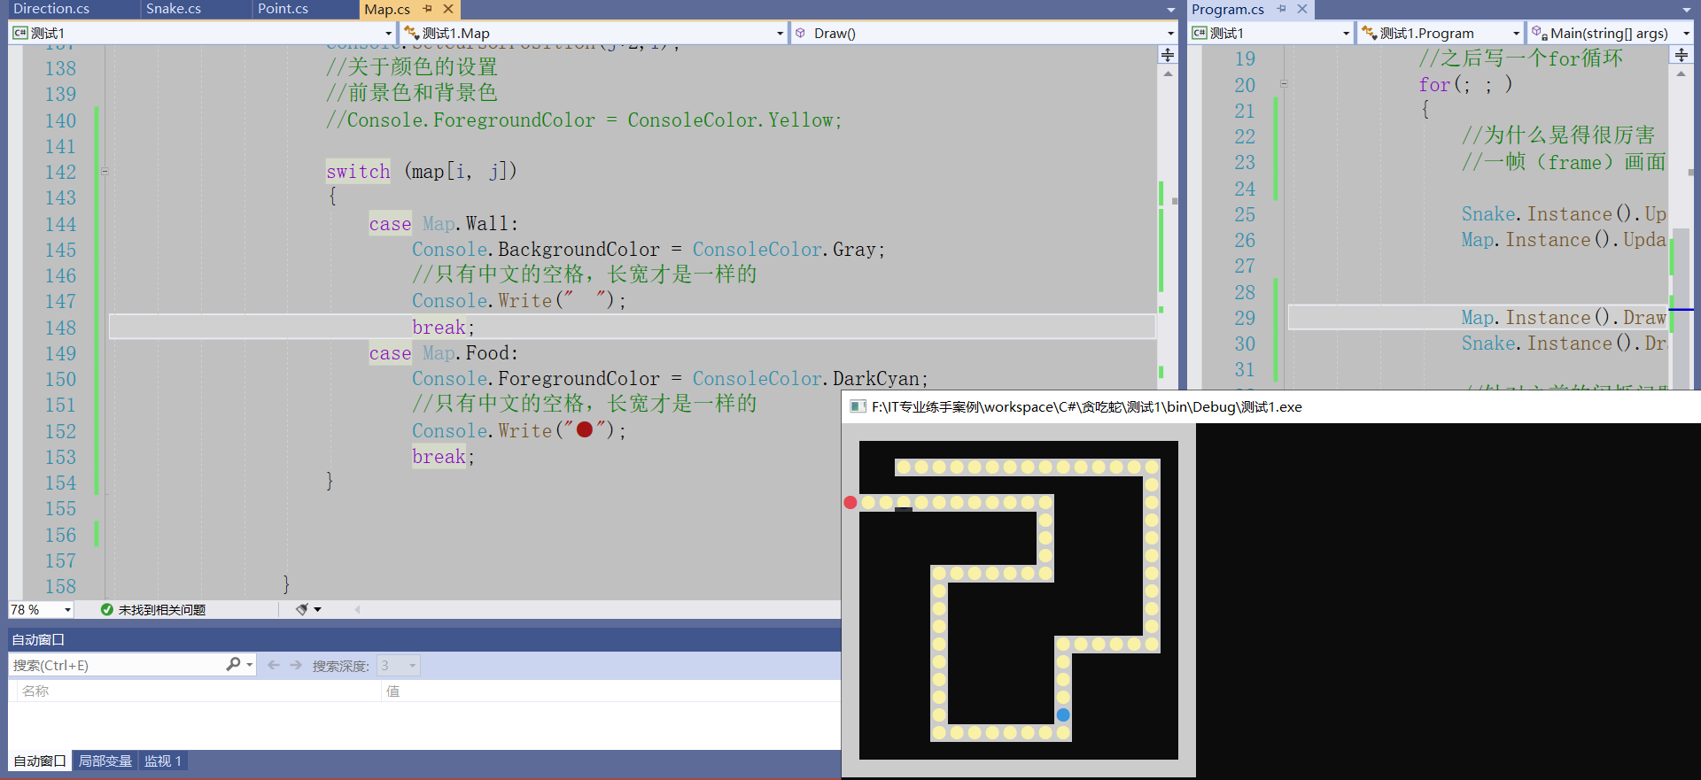Image resolution: width=1701 pixels, height=780 pixels.
Task: Click the horizontal scroll-left arrow
Action: point(357,610)
